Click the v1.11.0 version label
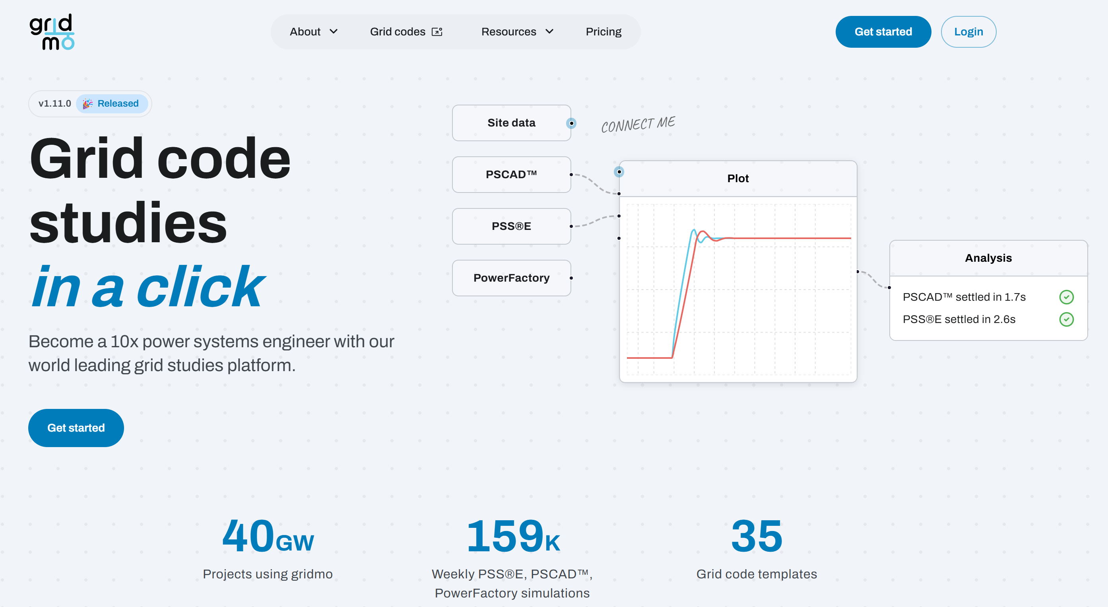Viewport: 1108px width, 607px height. [x=54, y=103]
